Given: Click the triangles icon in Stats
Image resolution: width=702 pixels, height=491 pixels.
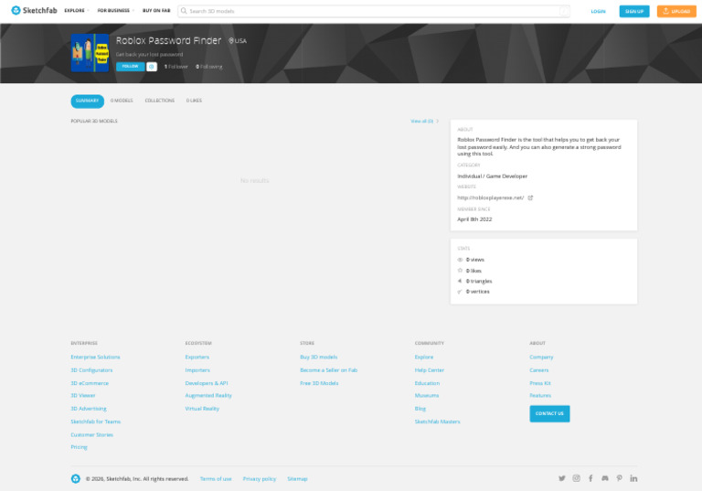Looking at the screenshot, I should [x=460, y=281].
